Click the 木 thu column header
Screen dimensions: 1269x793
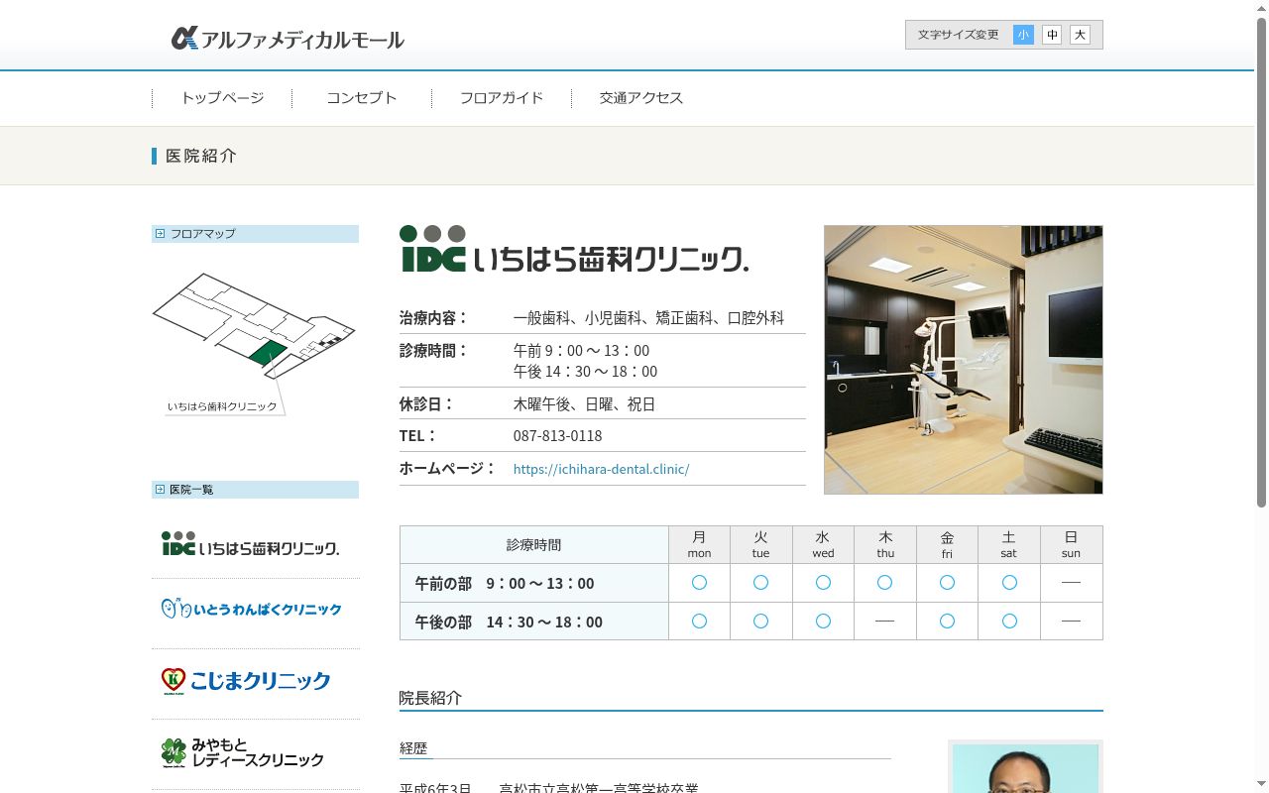coord(885,544)
